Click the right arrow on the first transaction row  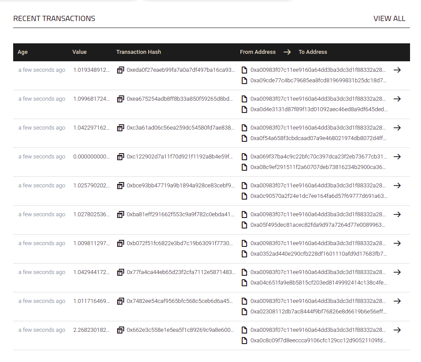point(397,70)
